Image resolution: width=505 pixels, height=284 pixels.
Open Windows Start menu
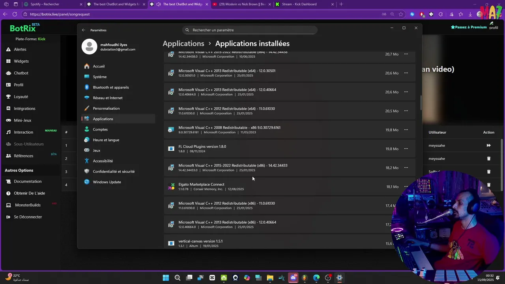[x=166, y=278]
